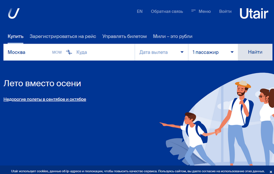
Task: Click the cookies notice text
Action: (138, 171)
